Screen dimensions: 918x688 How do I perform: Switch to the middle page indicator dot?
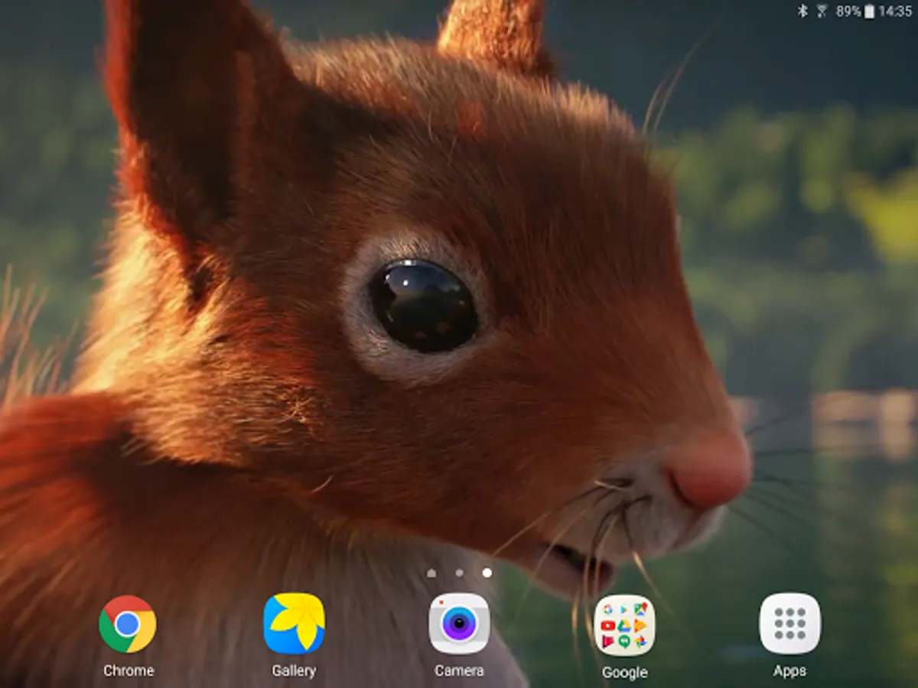(x=459, y=573)
